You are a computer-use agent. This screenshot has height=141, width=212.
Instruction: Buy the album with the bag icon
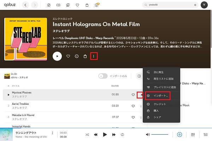tap(85, 56)
